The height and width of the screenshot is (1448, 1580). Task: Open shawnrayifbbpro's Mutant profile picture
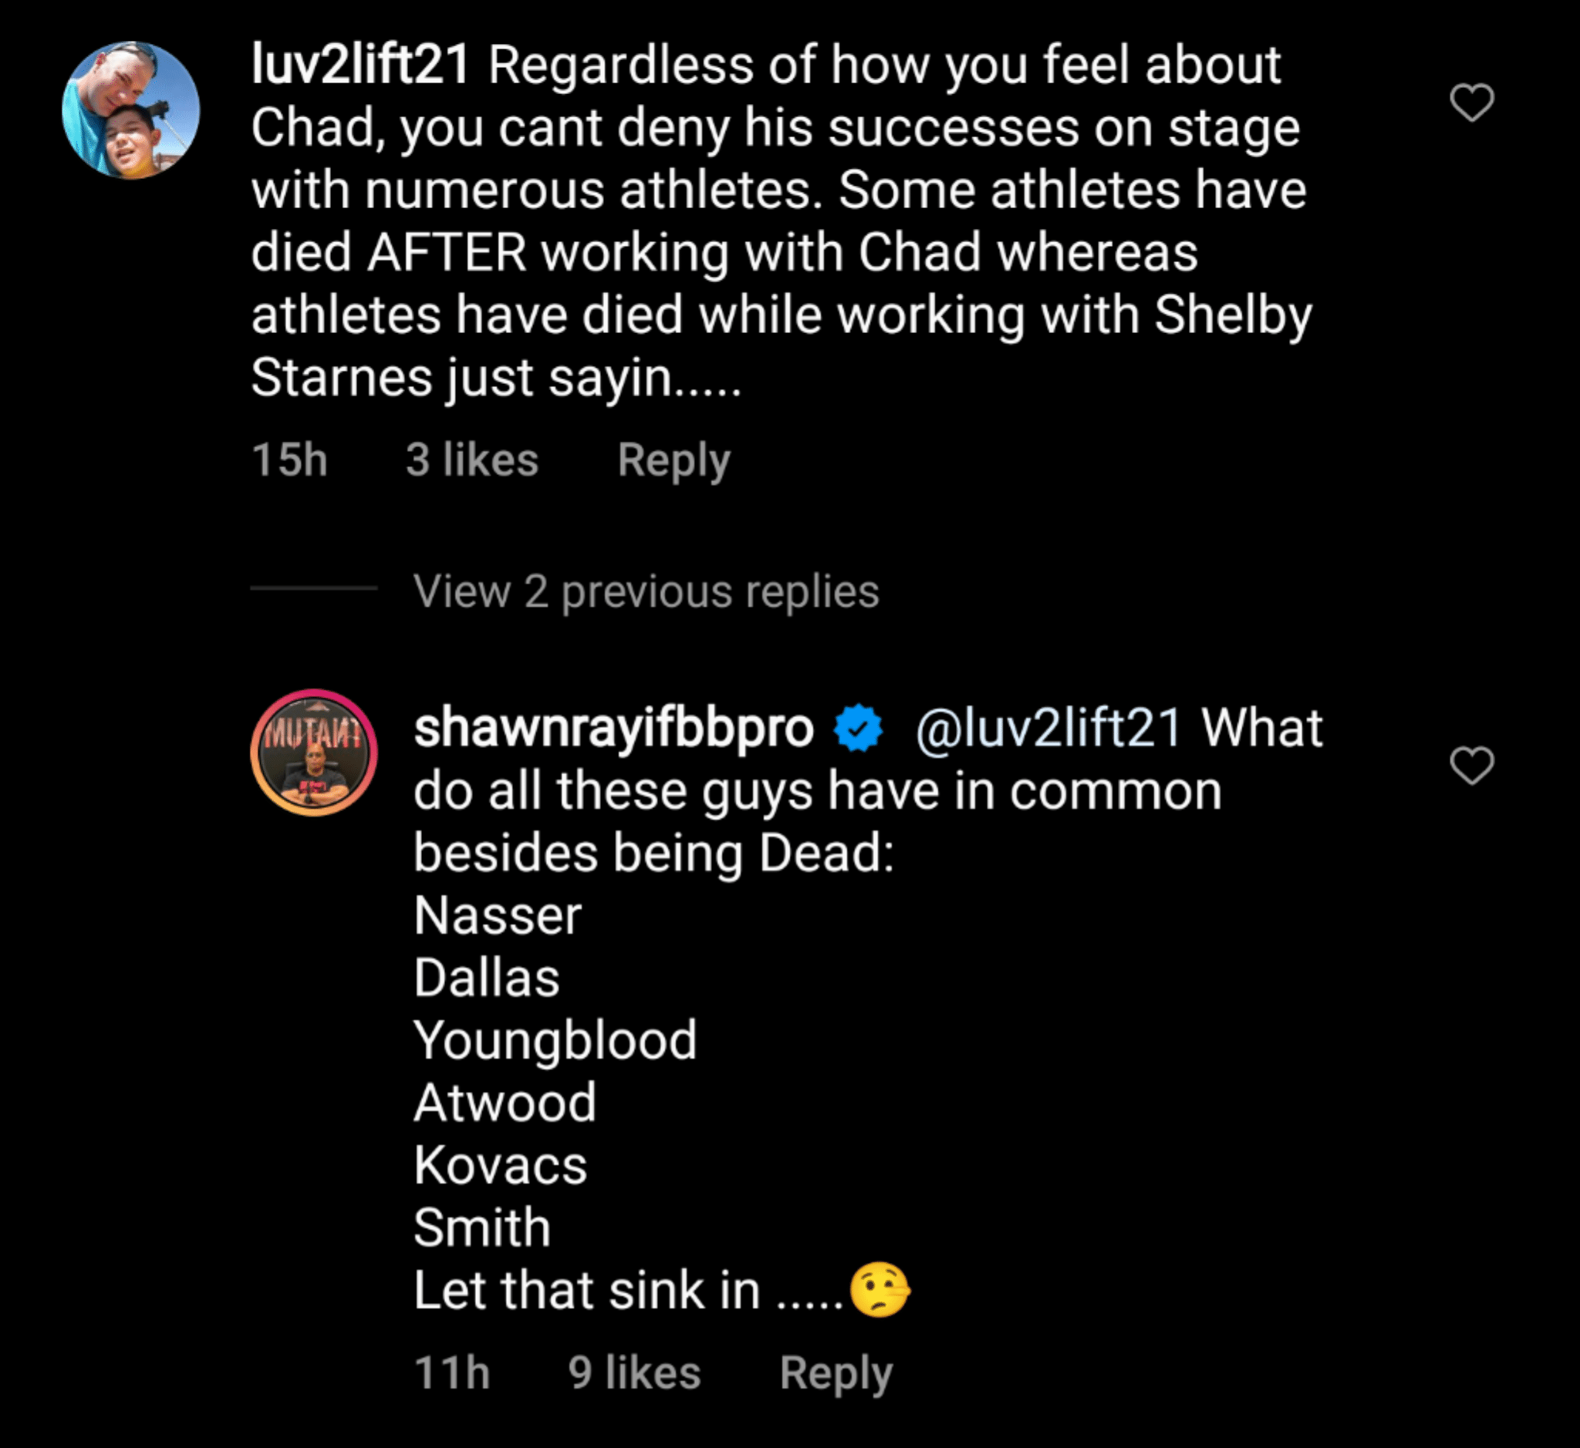click(x=314, y=753)
